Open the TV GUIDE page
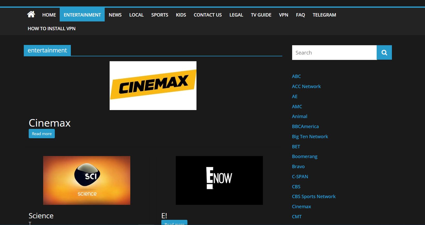This screenshot has height=225, width=425. (x=261, y=15)
